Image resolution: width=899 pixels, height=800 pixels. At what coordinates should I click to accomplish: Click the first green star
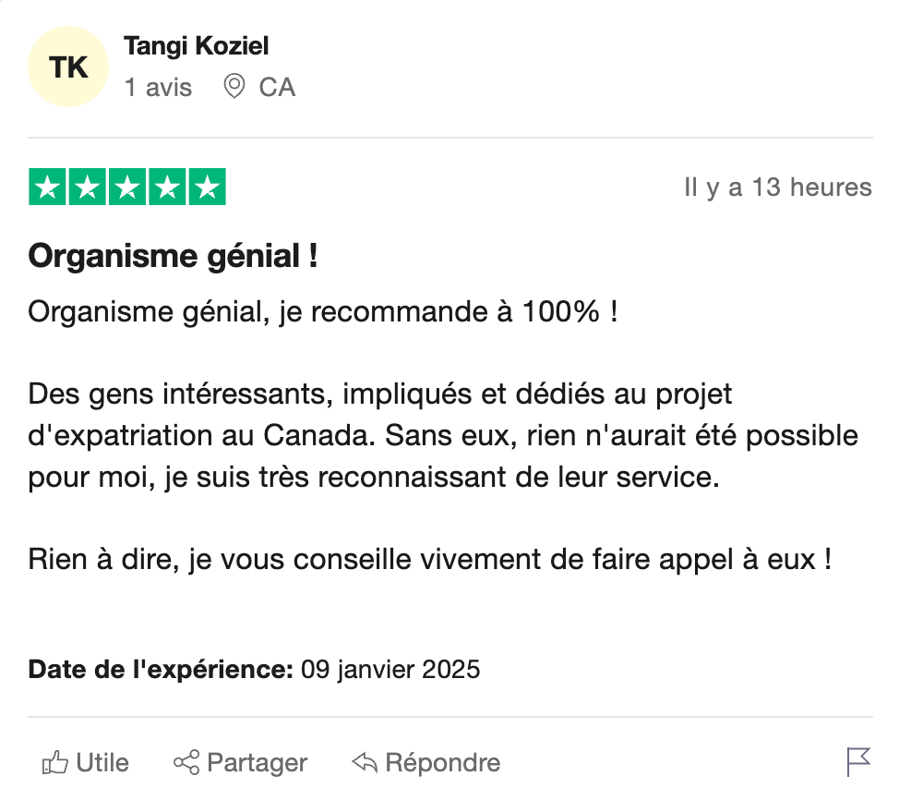pyautogui.click(x=47, y=187)
